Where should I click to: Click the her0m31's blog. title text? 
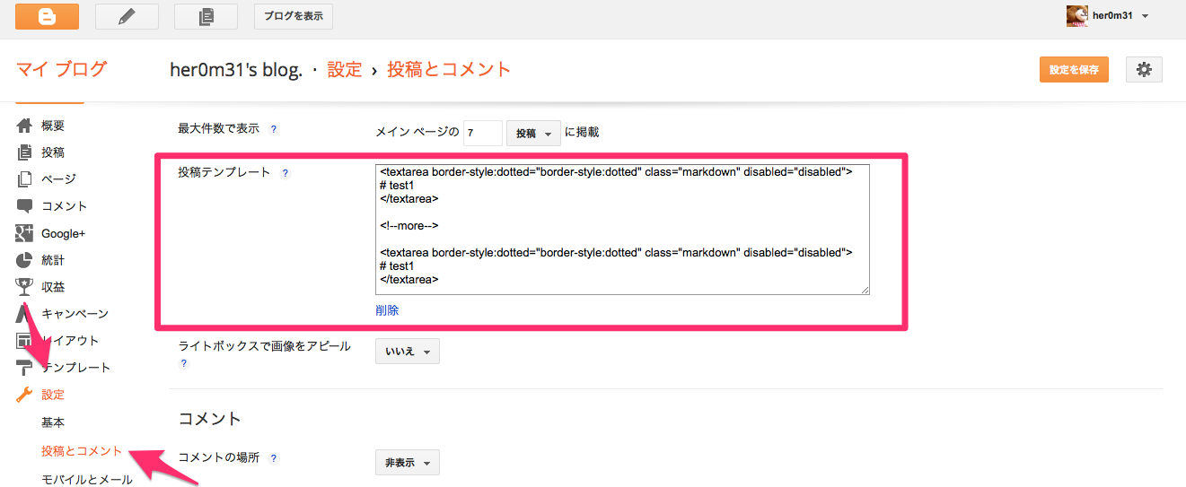[x=236, y=69]
